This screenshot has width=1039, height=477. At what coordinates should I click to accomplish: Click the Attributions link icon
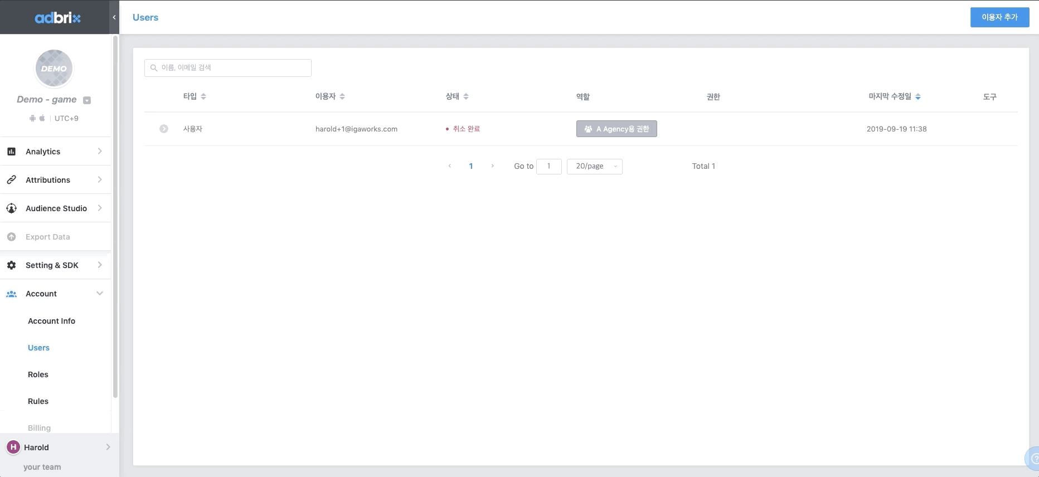(11, 180)
